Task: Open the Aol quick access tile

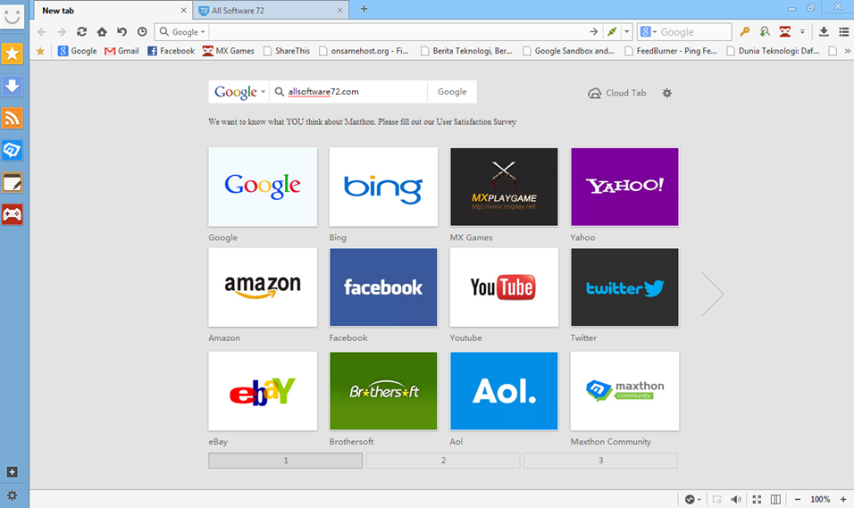Action: [x=504, y=391]
